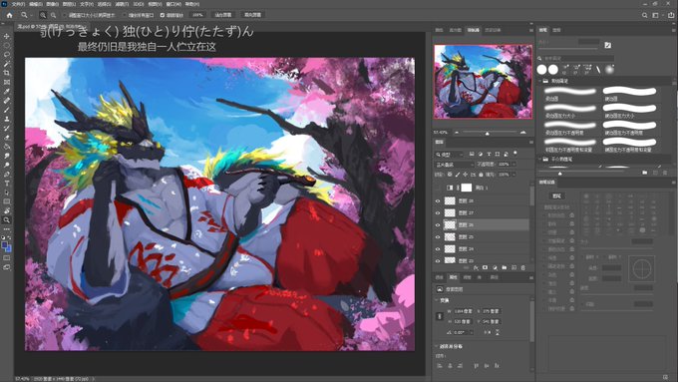Toggle visibility of layer 28
Screen dimensions: 678x382
[x=438, y=201]
